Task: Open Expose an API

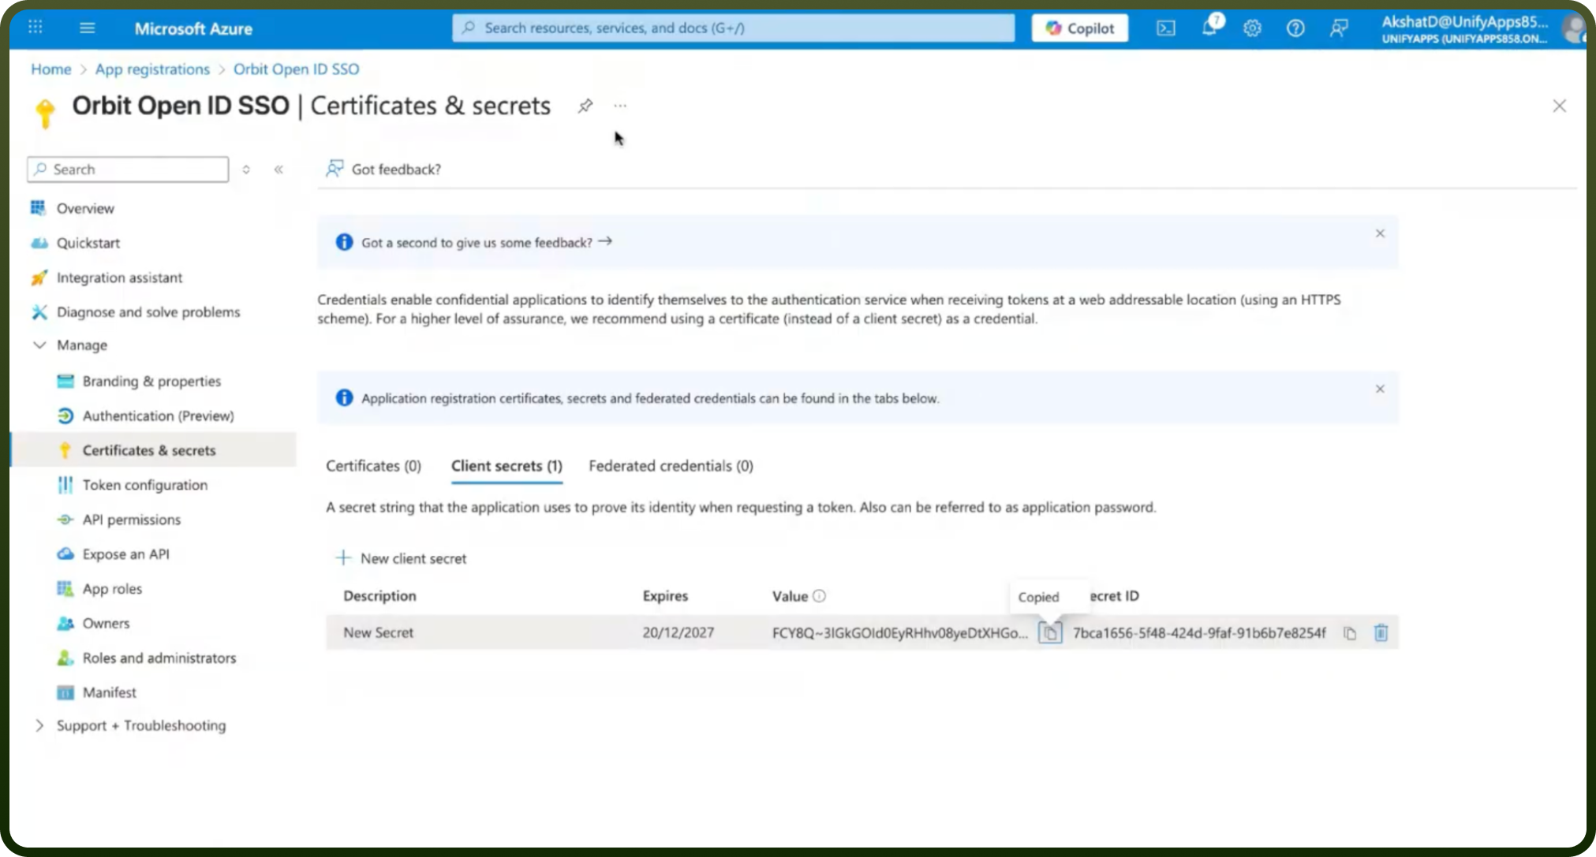Action: (x=125, y=554)
